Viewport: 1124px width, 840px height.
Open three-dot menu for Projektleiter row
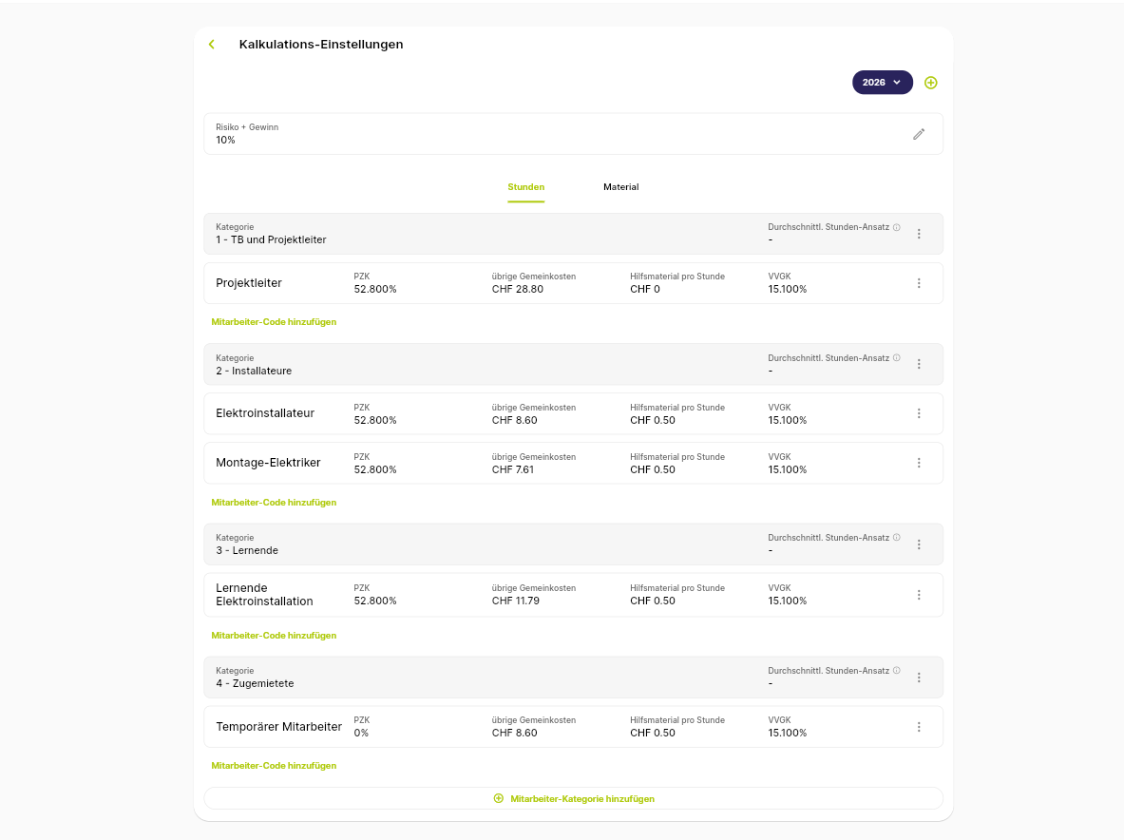point(918,283)
